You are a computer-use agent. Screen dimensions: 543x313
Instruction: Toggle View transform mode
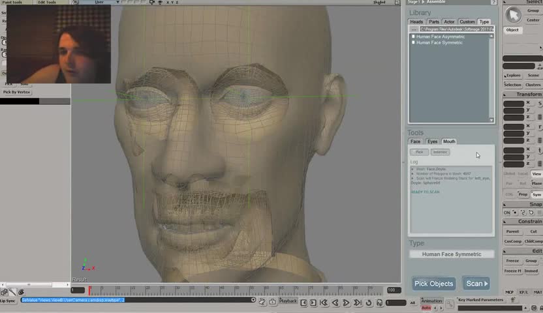pos(536,173)
